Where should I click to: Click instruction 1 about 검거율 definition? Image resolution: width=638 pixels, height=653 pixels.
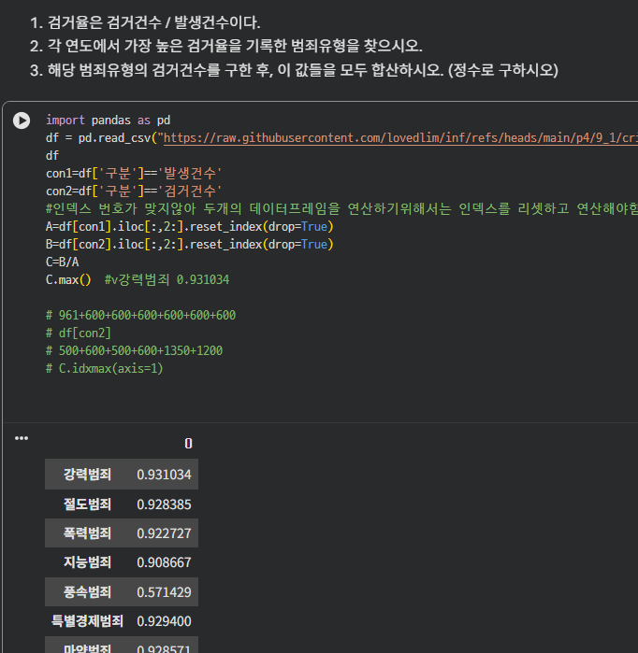click(145, 22)
